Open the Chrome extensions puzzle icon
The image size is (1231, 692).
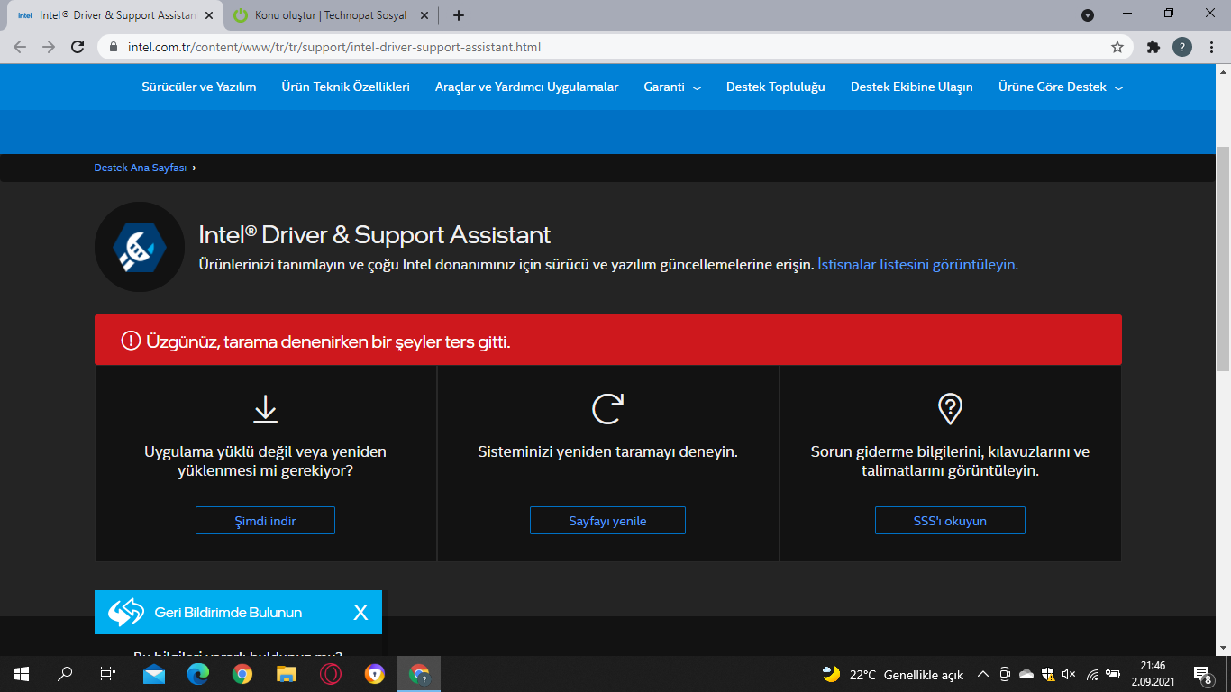coord(1153,47)
